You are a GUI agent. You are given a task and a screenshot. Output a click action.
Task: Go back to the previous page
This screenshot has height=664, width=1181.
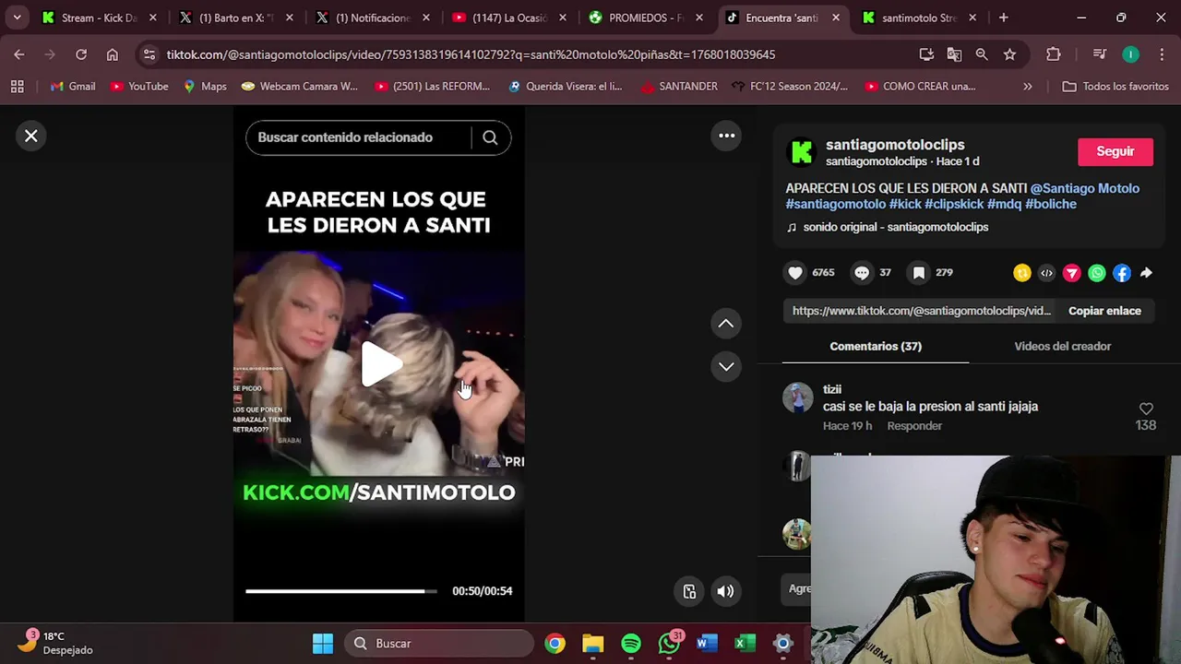[19, 54]
